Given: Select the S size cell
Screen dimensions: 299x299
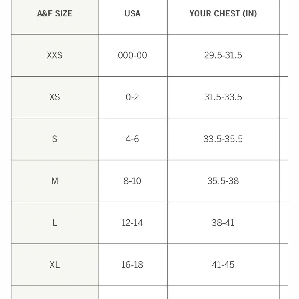Looking at the screenshot, I should pos(55,139).
